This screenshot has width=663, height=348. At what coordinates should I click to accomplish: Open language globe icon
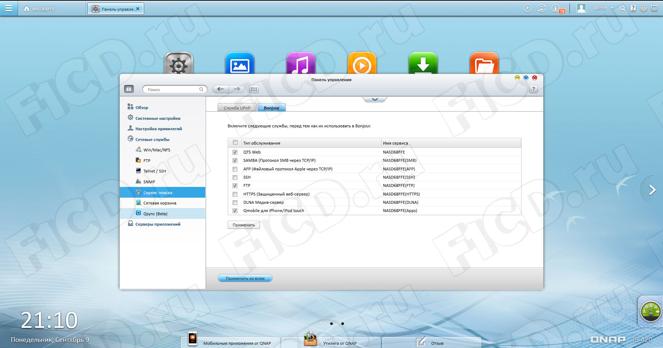pos(644,8)
